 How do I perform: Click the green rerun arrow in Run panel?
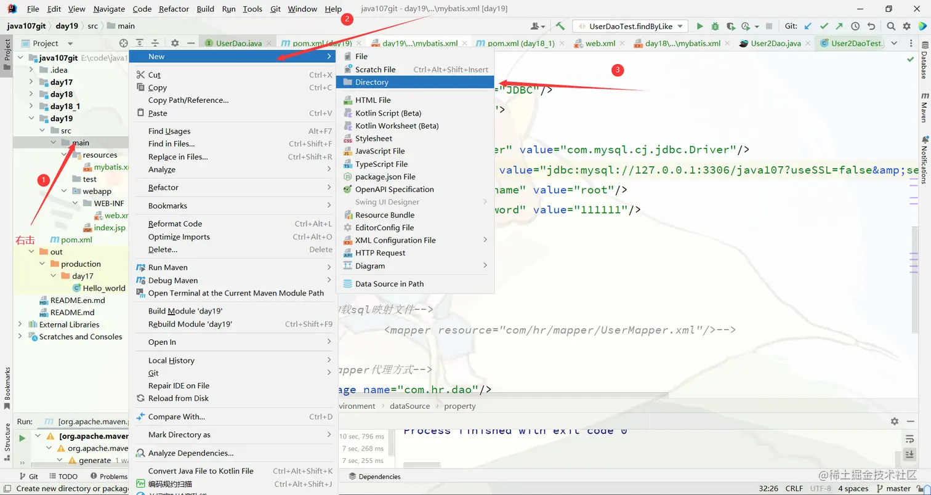22,438
